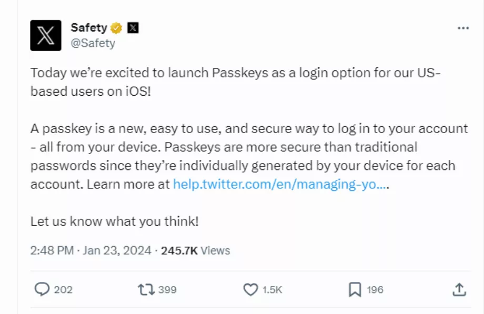Image resolution: width=484 pixels, height=314 pixels.
Task: Click the 1.5K likes count
Action: [273, 290]
